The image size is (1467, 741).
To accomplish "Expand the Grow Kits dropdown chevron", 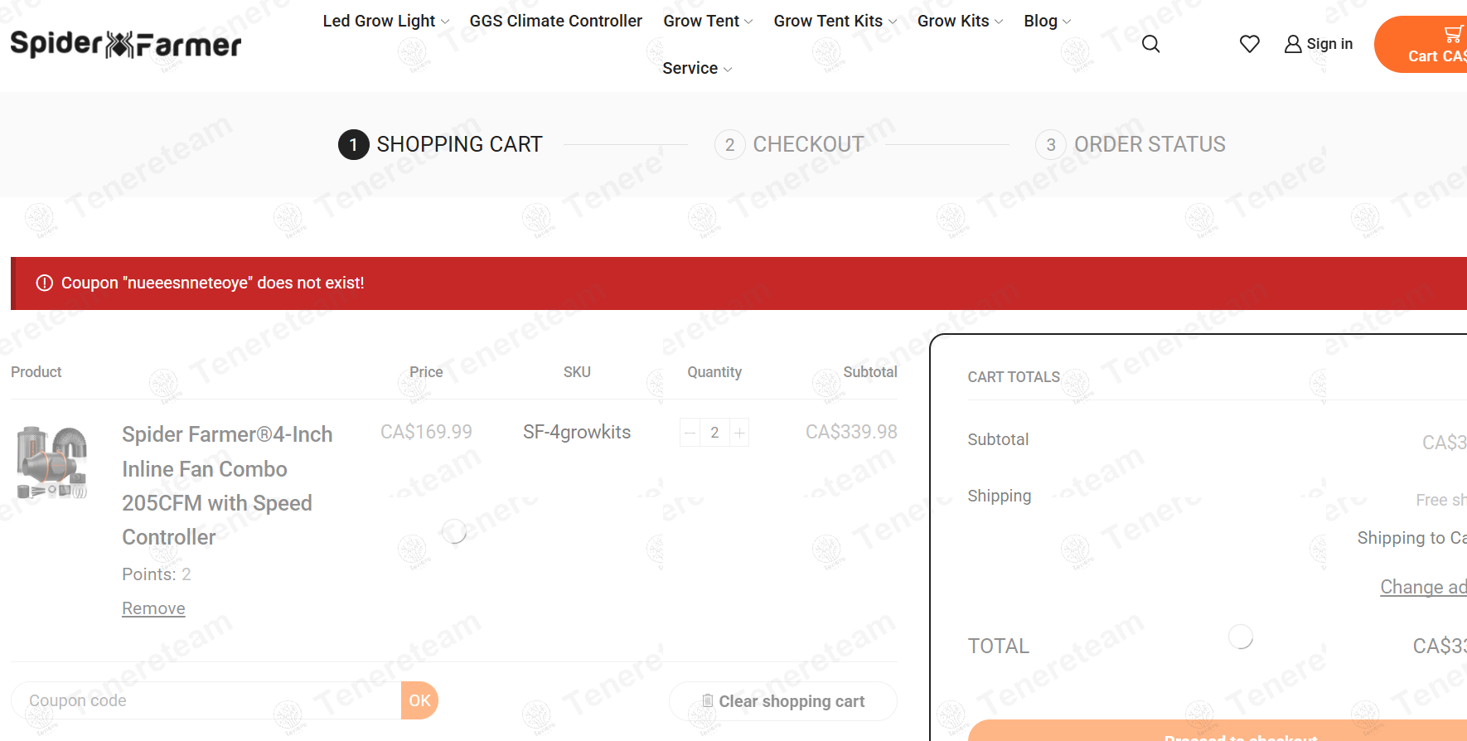I will 999,22.
